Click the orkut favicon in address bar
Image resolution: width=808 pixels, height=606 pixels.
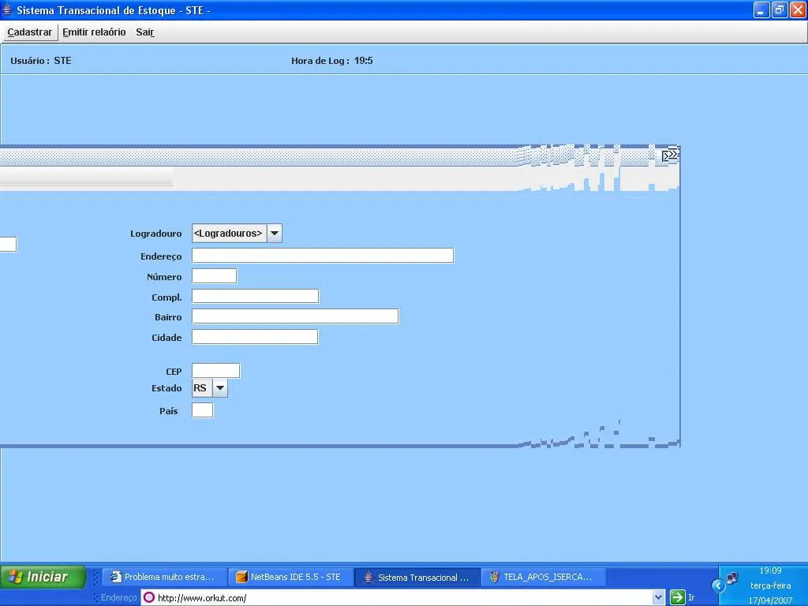(149, 598)
